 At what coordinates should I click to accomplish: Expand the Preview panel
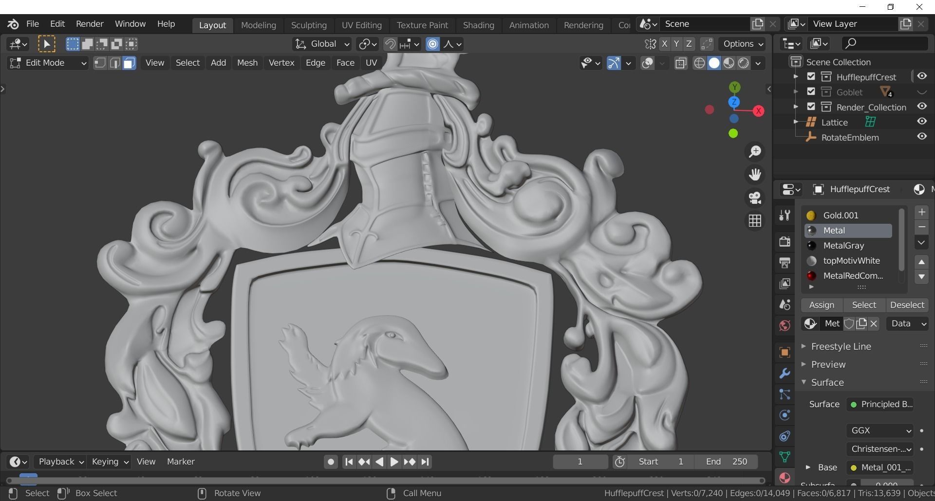(x=828, y=365)
